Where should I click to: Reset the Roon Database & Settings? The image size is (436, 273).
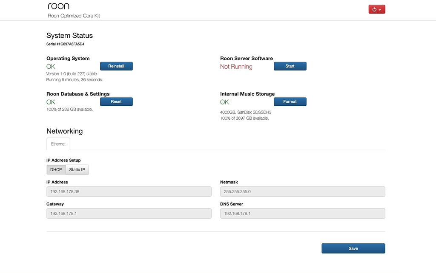click(x=116, y=101)
